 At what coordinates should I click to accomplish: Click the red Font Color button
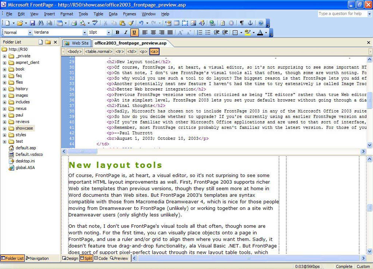tap(260, 33)
